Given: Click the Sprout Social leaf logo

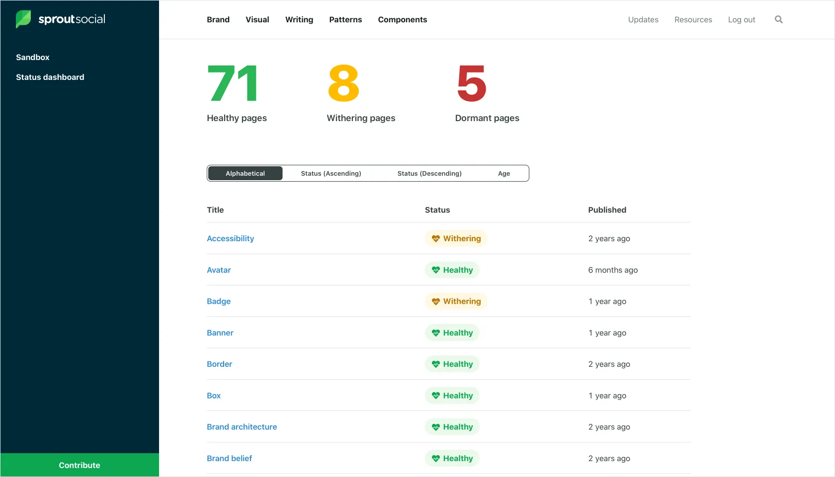Looking at the screenshot, I should point(23,19).
